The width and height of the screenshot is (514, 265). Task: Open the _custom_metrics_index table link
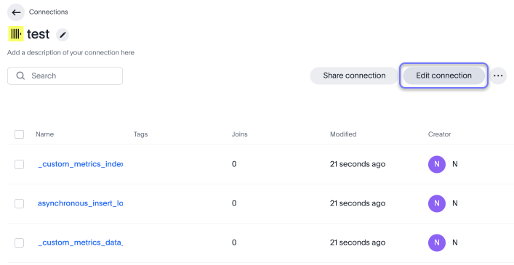click(80, 164)
